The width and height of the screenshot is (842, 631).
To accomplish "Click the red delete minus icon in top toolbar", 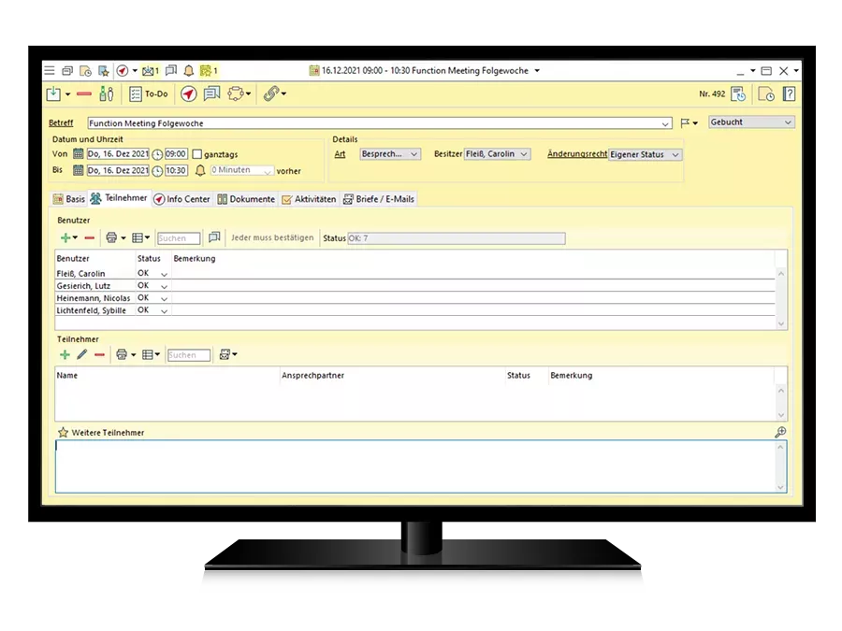I will (84, 94).
